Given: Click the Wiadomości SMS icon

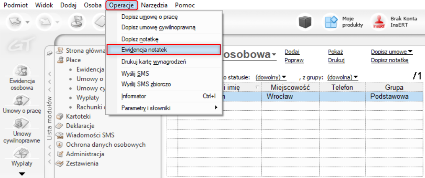Looking at the screenshot, I should tap(59, 135).
